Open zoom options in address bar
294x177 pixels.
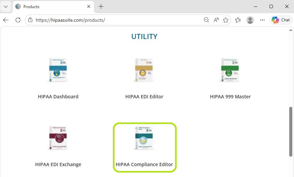point(206,20)
